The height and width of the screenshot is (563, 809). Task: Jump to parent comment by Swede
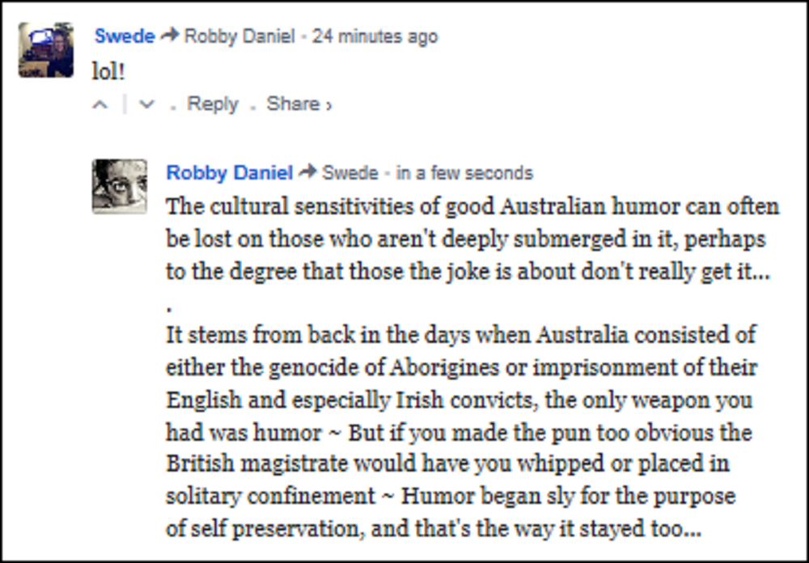[350, 172]
